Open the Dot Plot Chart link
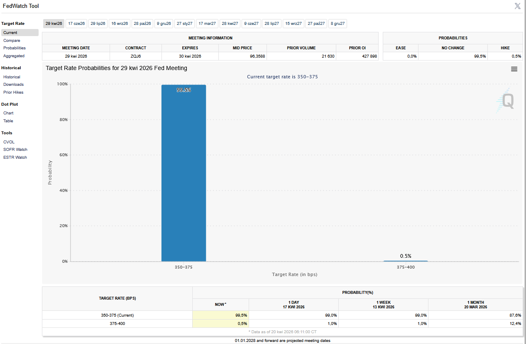Screen dimensions: 526x344 [x=8, y=113]
